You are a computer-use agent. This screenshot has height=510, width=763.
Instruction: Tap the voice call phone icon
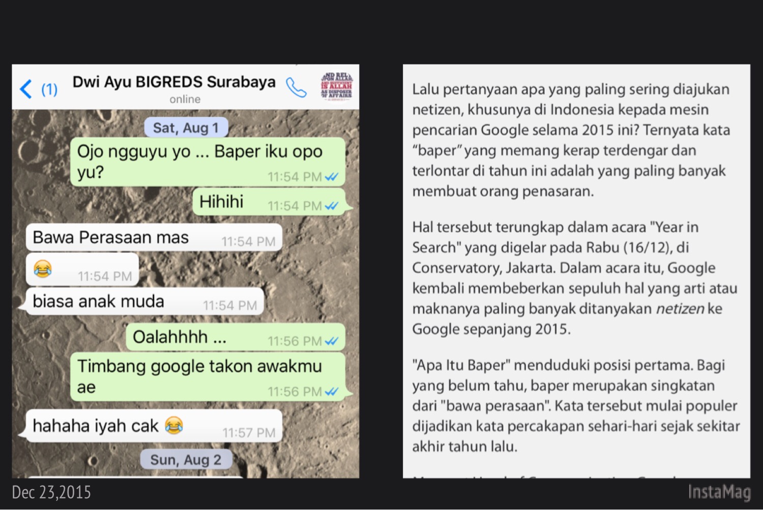[x=296, y=87]
